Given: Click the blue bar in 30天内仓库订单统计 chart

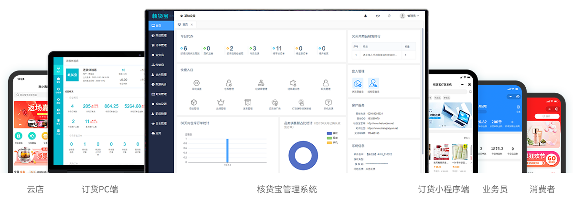Looking at the screenshot, I should (228, 150).
